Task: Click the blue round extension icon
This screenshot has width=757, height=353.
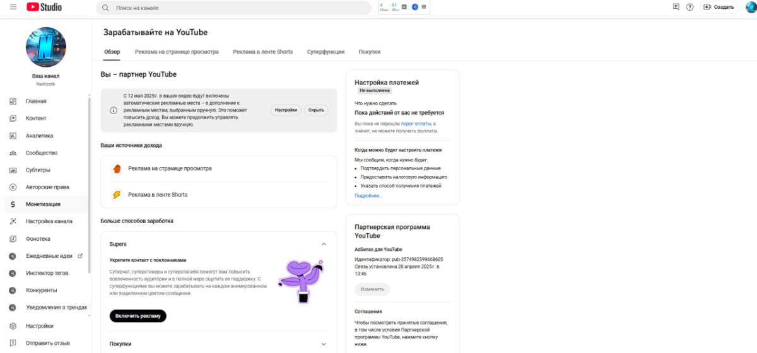Action: (x=415, y=7)
